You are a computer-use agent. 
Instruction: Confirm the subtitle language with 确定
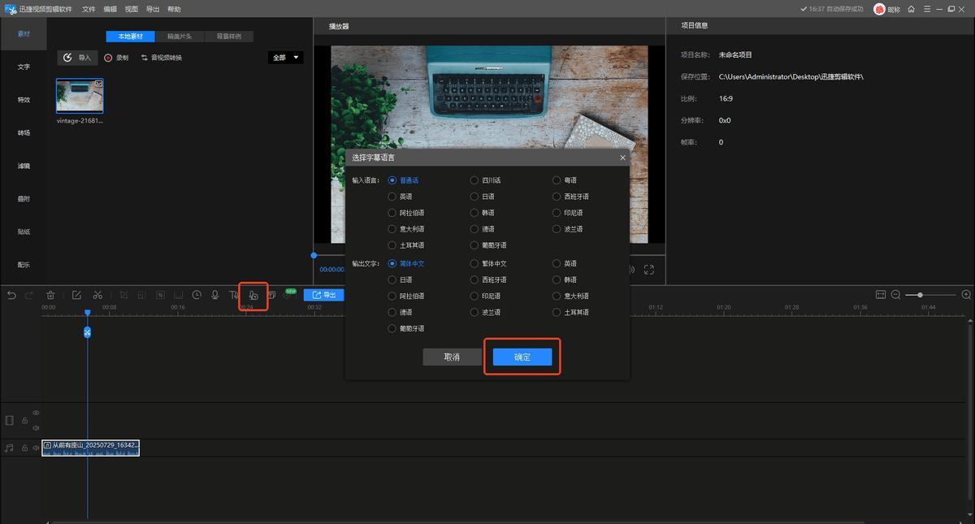pos(522,357)
